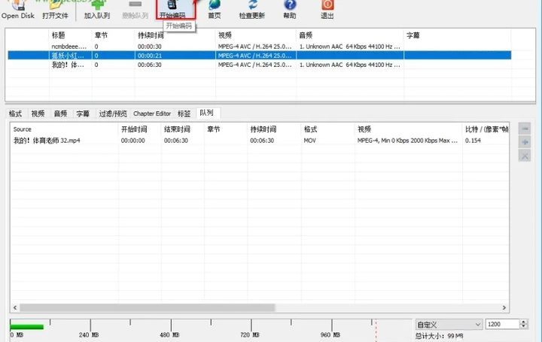Screen dimensions: 542x342
Task: Select the highlighted 00:00:21 title row
Action: [x=259, y=55]
